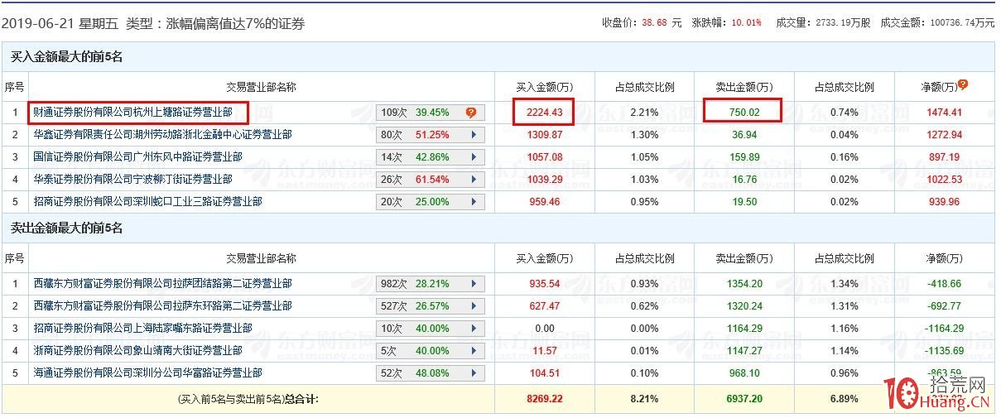
Task: Select the net amount -1135.69
Action: pyautogui.click(x=944, y=351)
